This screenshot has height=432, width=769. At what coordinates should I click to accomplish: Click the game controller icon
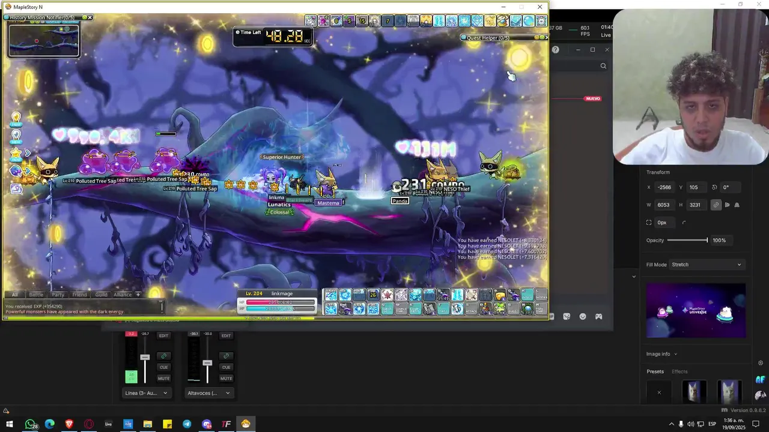click(598, 316)
